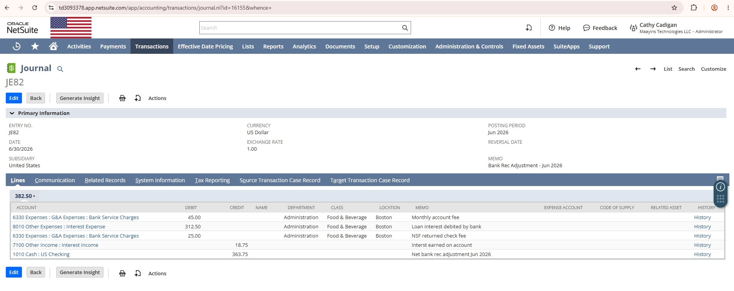The image size is (734, 291).
Task: Click the bottom Generate Insight button
Action: [x=80, y=272]
